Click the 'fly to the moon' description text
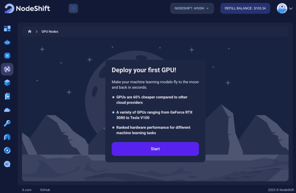This screenshot has width=296, height=193. point(155,85)
